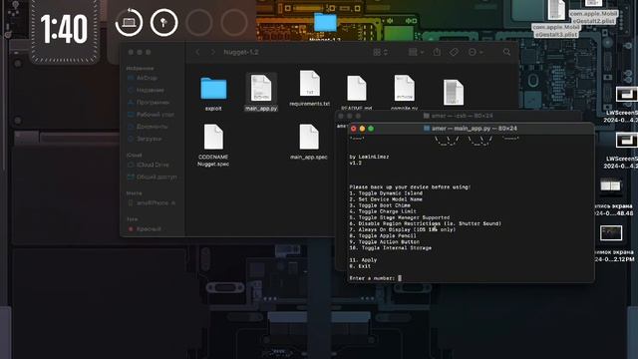Viewport: 638px width, 359px height.
Task: Select the Запись экрана desktop file
Action: point(611,186)
